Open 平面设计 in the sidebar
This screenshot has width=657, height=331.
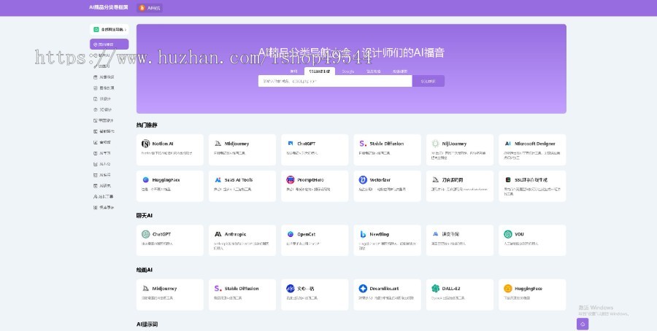tap(104, 120)
